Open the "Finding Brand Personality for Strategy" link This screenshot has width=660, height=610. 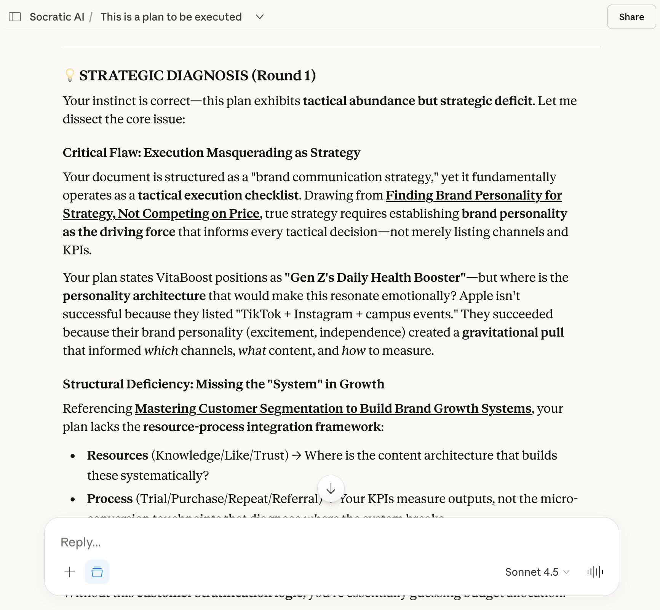473,195
